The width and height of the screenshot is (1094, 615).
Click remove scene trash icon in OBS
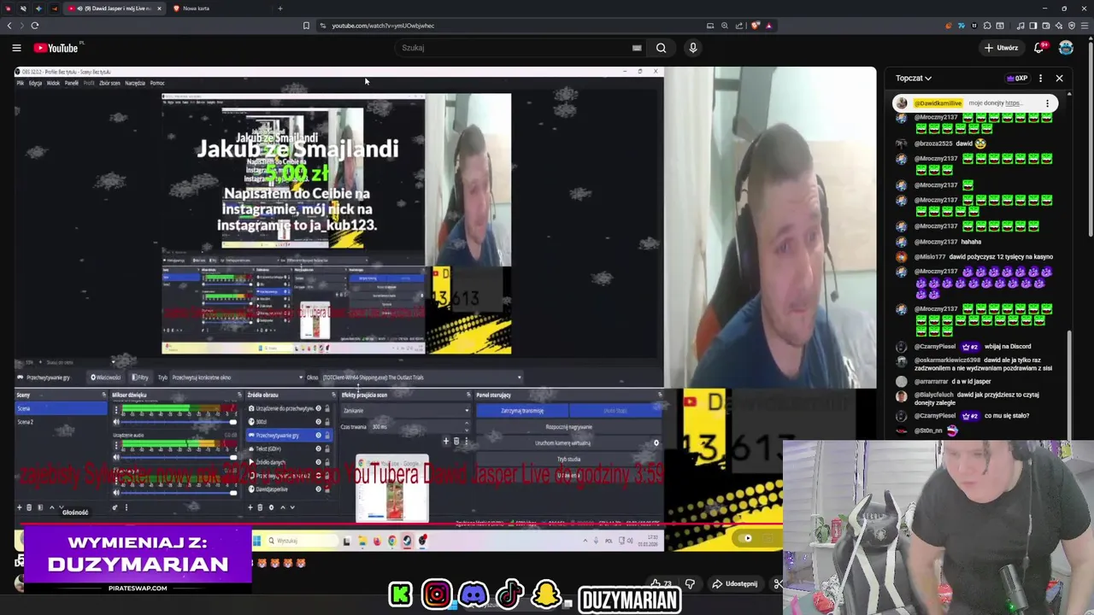[29, 507]
